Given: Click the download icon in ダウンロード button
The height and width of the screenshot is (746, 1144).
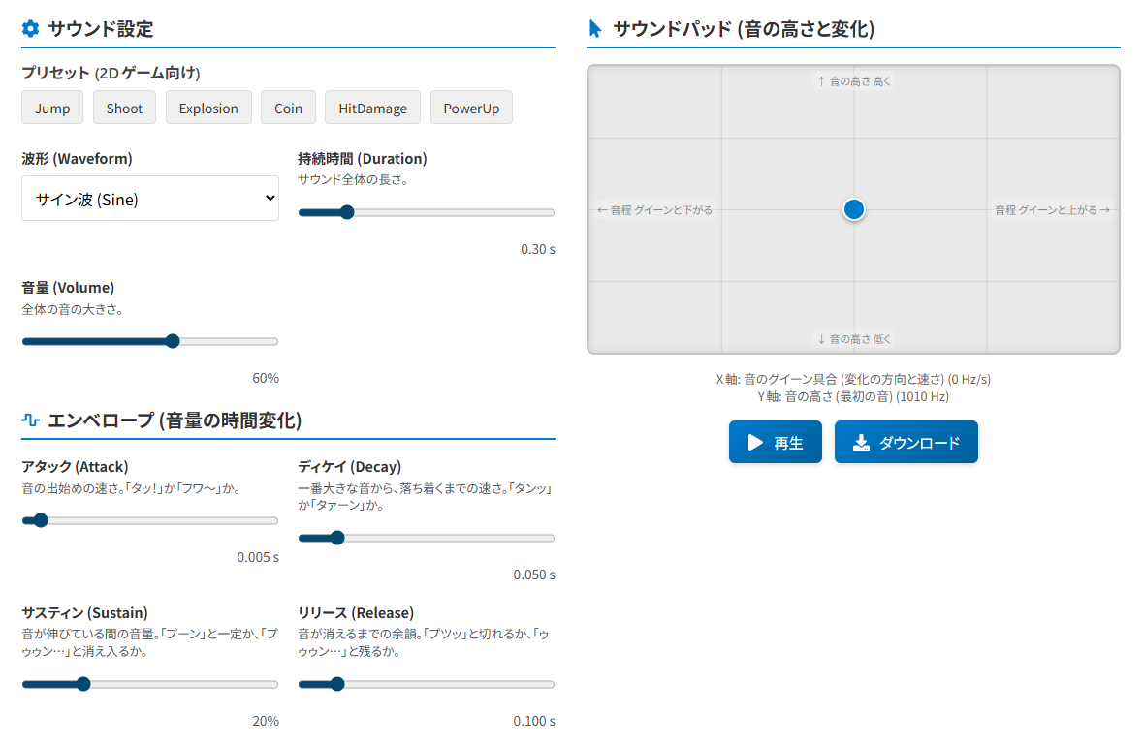Looking at the screenshot, I should [x=861, y=443].
